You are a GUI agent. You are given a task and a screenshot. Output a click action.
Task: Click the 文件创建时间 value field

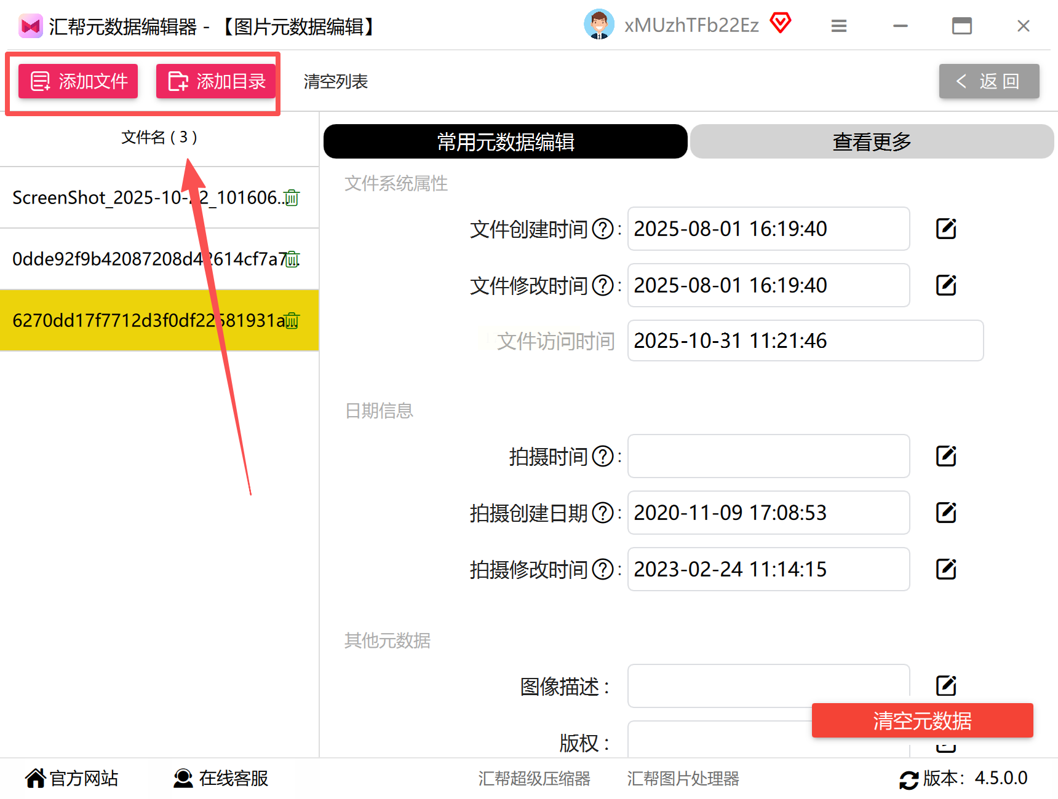click(x=768, y=229)
